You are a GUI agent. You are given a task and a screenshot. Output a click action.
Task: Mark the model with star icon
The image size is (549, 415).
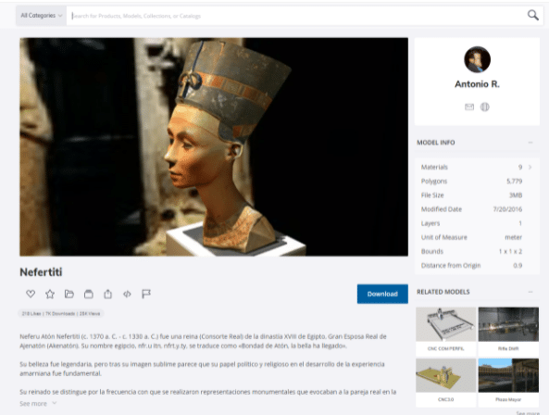[x=50, y=294]
